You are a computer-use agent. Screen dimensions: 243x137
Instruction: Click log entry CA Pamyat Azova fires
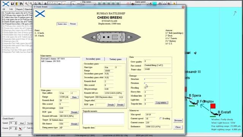coord(17,24)
